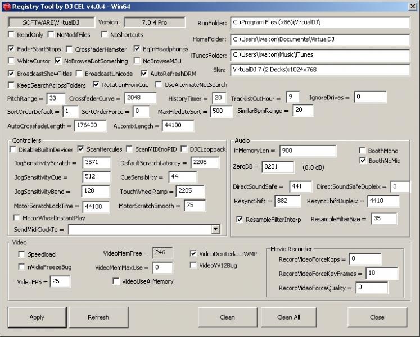Viewport: 420px width, 337px height.
Task: Click the ZeroDB value field
Action: [277, 167]
